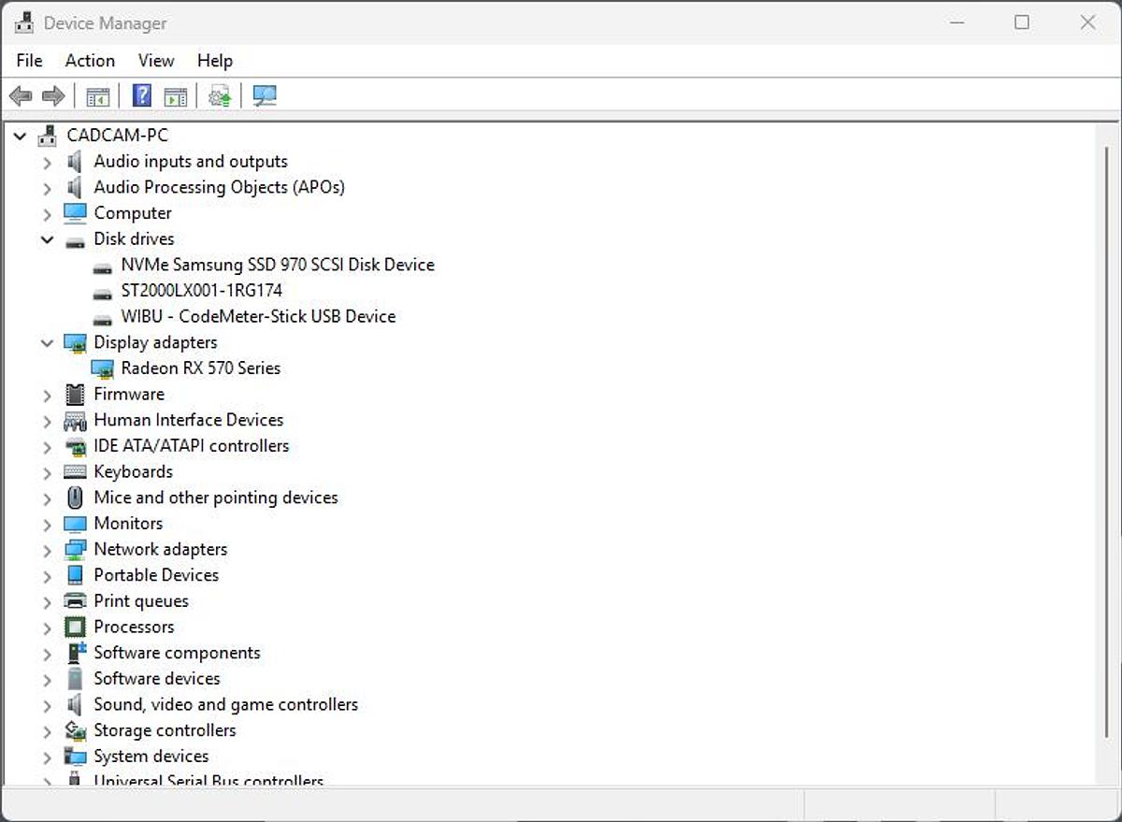1122x822 pixels.
Task: Expand the Network adapters category
Action: (48, 550)
